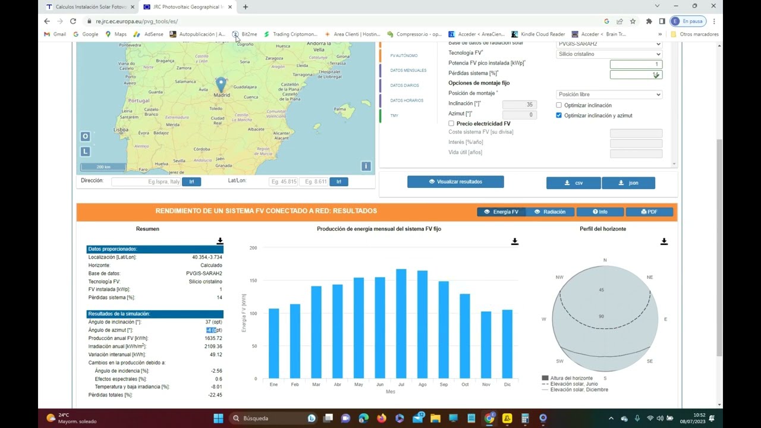Switch map to the O layer button

[85, 137]
